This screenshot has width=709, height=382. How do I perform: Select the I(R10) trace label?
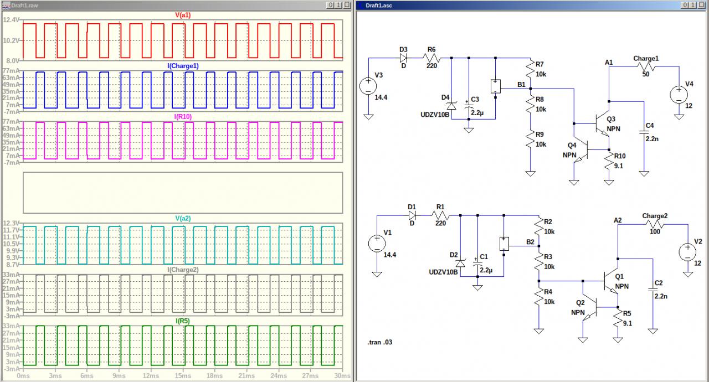(x=183, y=116)
